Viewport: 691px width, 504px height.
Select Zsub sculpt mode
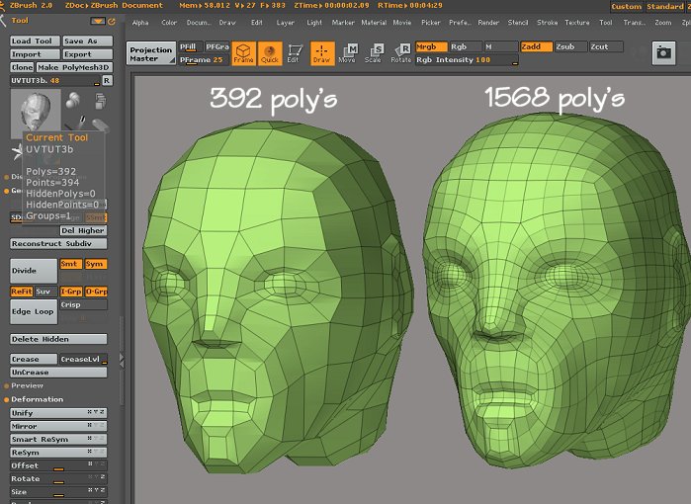(x=571, y=46)
